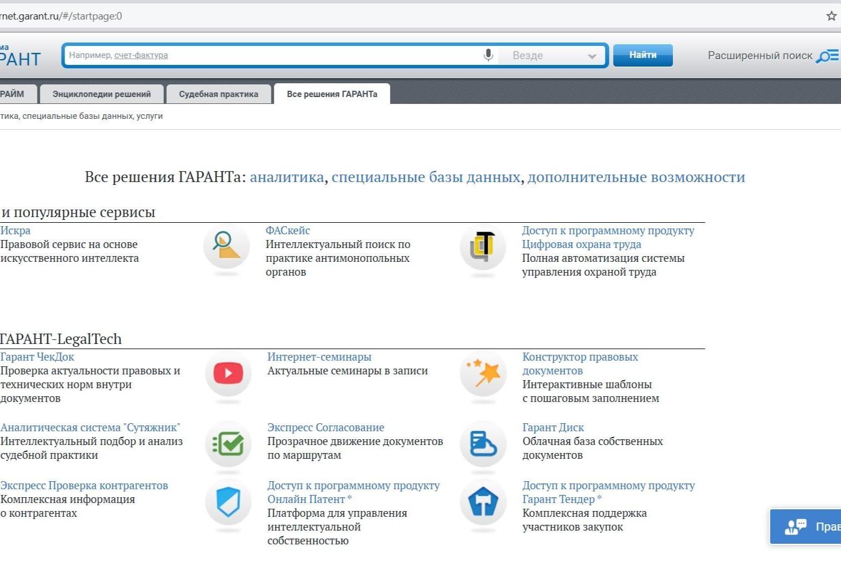Screen dimensions: 841x561
Task: Open the Гарант ЧекДок link
Action: tap(37, 357)
